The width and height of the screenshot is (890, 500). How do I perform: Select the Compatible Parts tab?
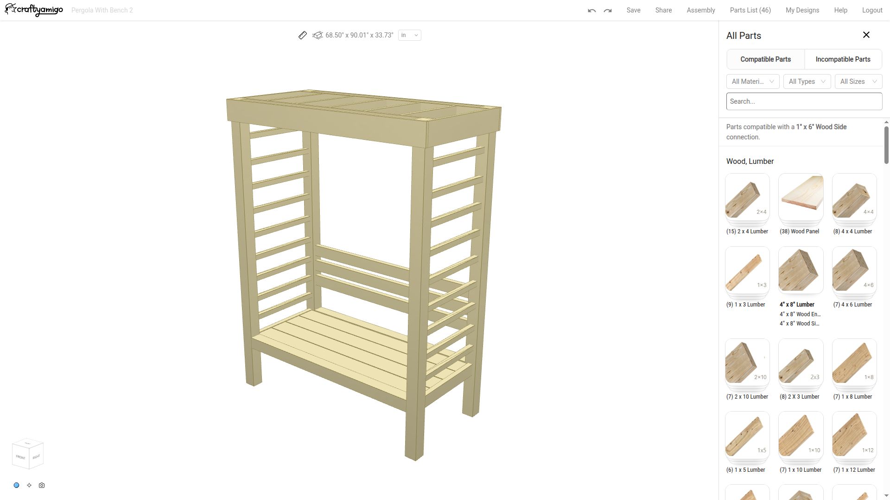coord(765,59)
